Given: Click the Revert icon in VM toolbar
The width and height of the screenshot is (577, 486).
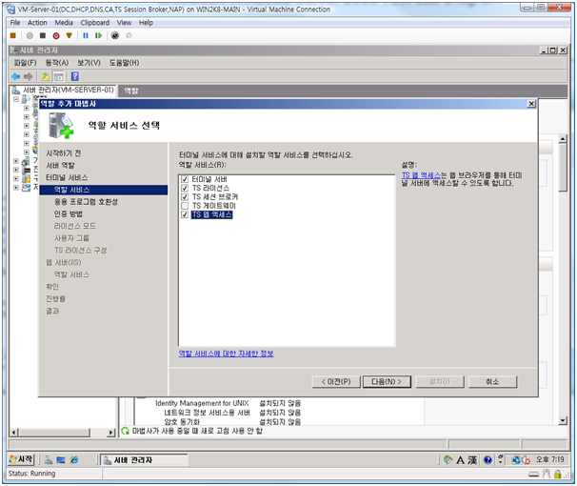Looking at the screenshot, I should [x=129, y=35].
